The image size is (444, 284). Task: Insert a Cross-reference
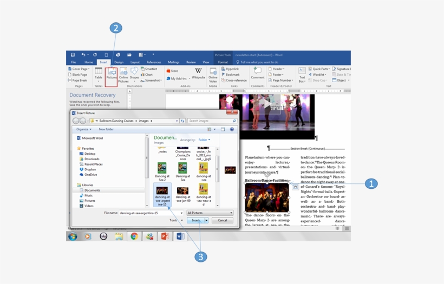click(234, 81)
